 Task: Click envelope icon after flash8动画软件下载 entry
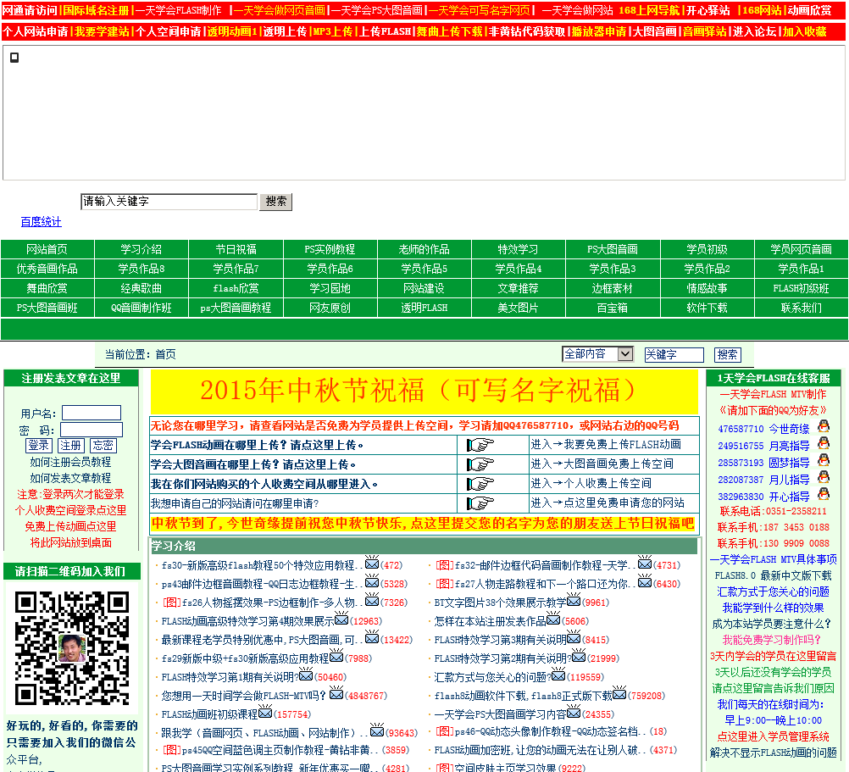pos(619,693)
